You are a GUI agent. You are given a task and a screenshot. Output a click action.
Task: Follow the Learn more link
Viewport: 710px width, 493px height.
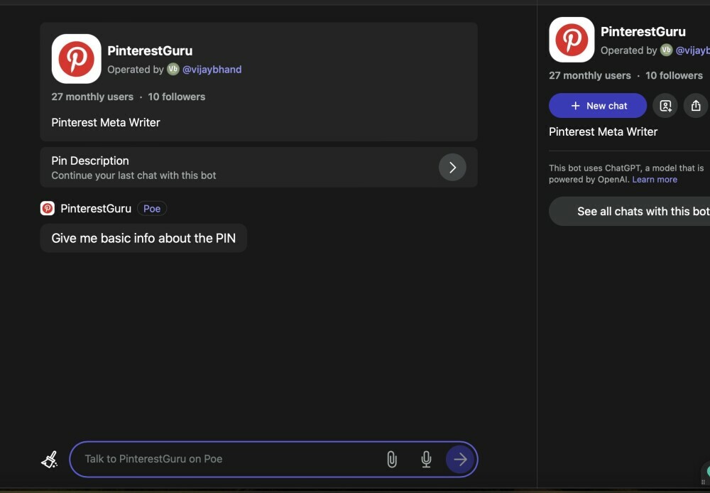pos(655,180)
